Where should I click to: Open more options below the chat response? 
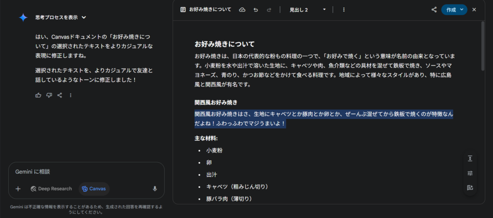click(x=70, y=95)
